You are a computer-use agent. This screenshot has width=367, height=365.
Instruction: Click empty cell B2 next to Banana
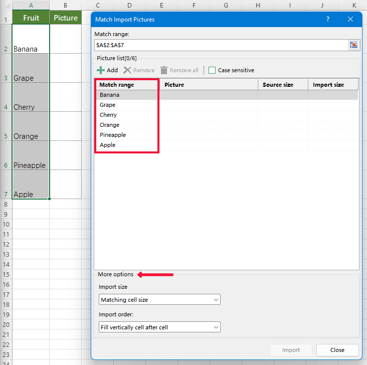pyautogui.click(x=66, y=39)
